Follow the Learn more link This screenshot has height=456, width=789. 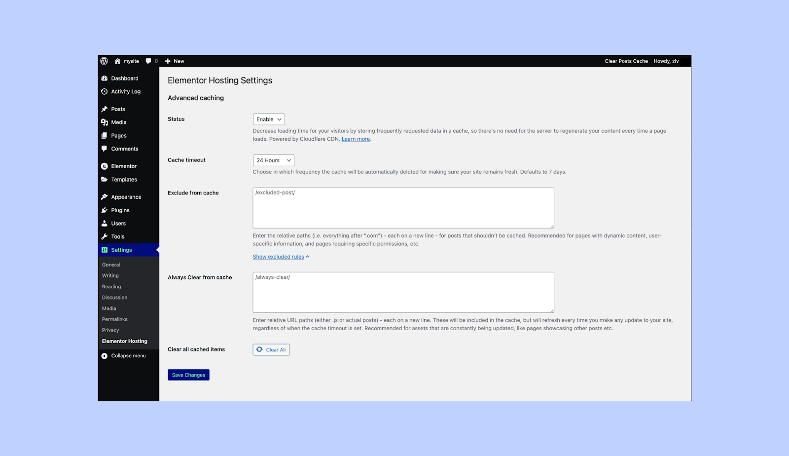[356, 139]
